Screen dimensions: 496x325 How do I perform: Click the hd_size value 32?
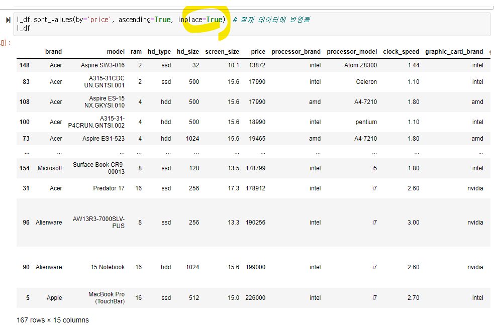[x=195, y=65]
